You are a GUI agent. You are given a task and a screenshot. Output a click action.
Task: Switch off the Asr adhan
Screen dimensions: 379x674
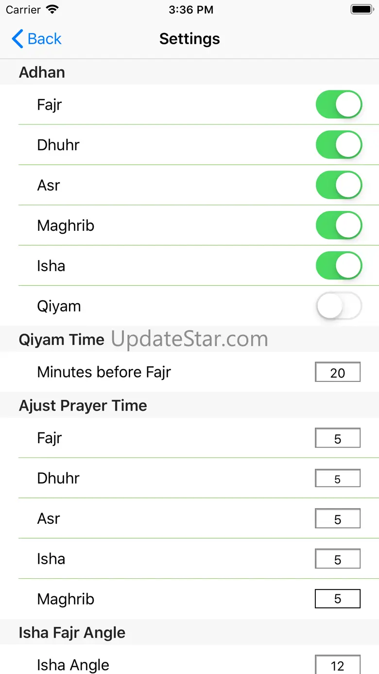[x=339, y=185]
